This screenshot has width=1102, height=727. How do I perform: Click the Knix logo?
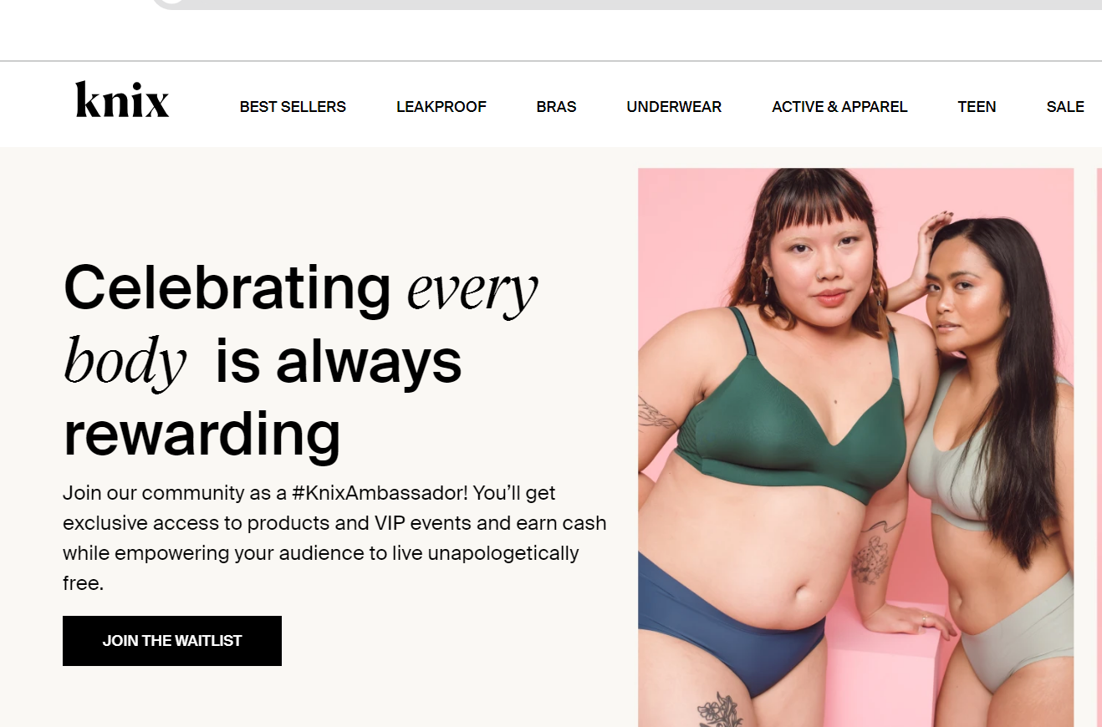122,99
